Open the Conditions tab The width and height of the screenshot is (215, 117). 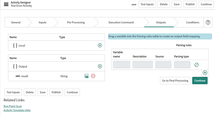(192, 22)
